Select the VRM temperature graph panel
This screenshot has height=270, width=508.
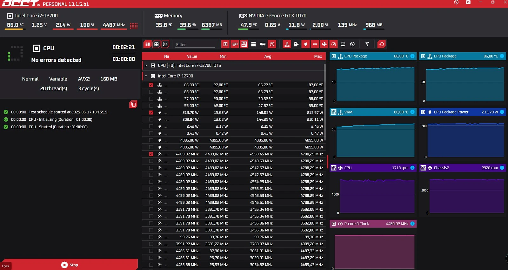point(373,134)
